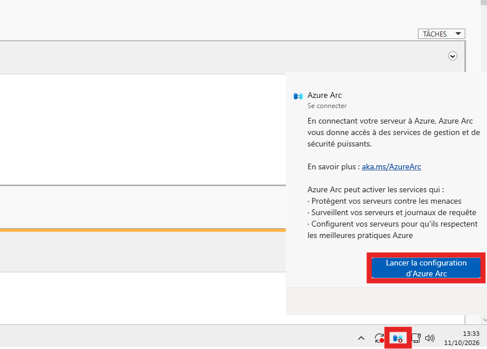Viewport: 487px width, 349px height.
Task: Click the 'Surveillent vos serveurs et journaux de requête' line
Action: [x=392, y=213]
